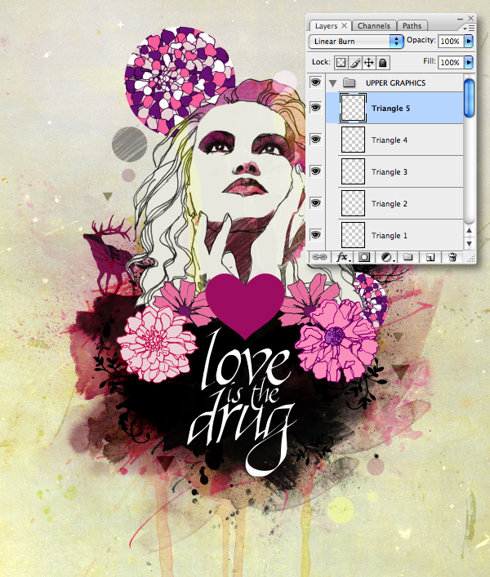This screenshot has width=490, height=577.
Task: Switch to the Paths tab
Action: pos(412,26)
